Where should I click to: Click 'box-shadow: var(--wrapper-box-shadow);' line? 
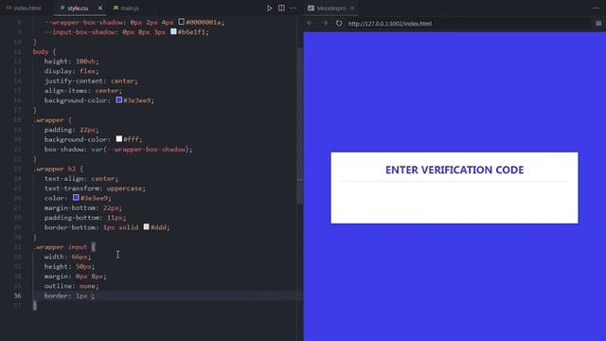117,150
